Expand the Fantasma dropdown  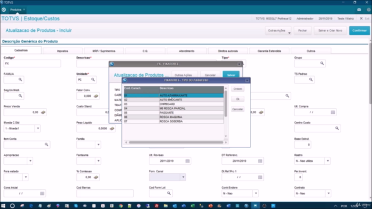(98, 161)
